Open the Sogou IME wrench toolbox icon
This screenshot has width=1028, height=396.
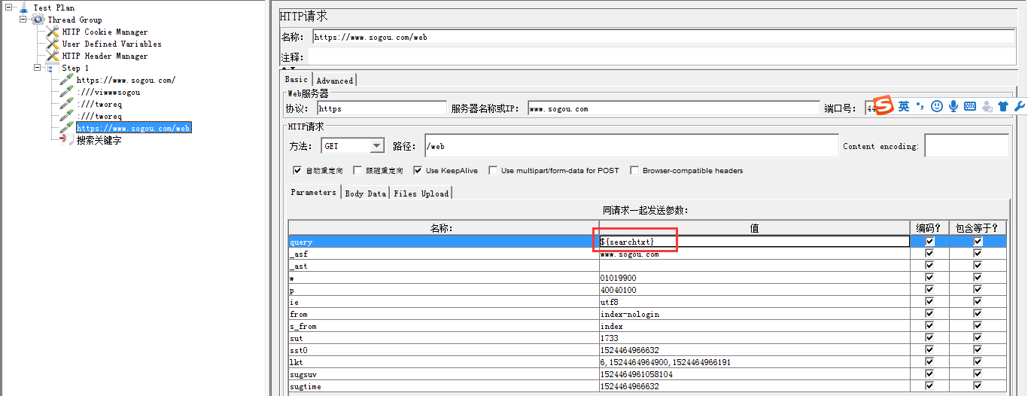(1020, 107)
